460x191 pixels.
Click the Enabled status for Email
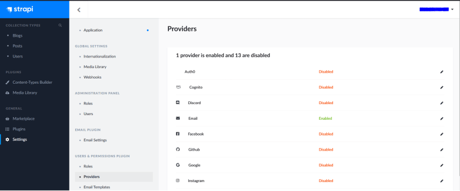(325, 118)
